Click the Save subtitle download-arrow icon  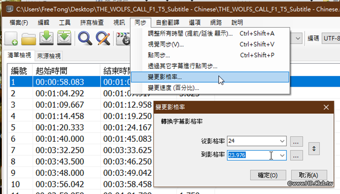pos(46,38)
